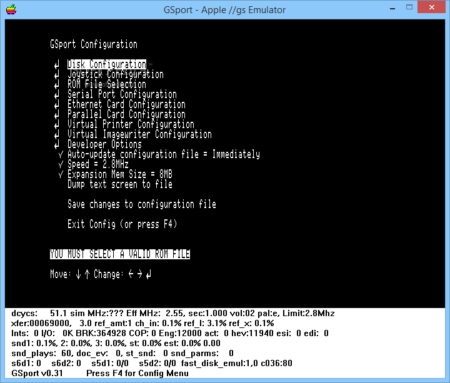The height and width of the screenshot is (383, 450).
Task: Click the snd1 percentage status line
Action: (x=116, y=343)
